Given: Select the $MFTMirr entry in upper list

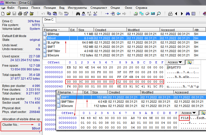Looking at the screenshot, I should [54, 51].
